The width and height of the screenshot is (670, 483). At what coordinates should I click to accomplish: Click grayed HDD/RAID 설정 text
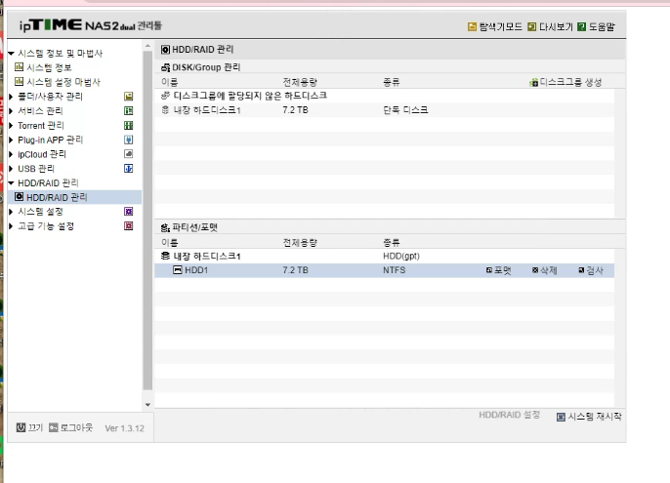(x=510, y=415)
